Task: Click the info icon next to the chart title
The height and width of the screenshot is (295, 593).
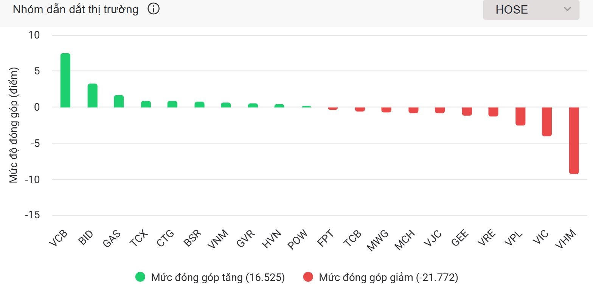Action: [154, 9]
